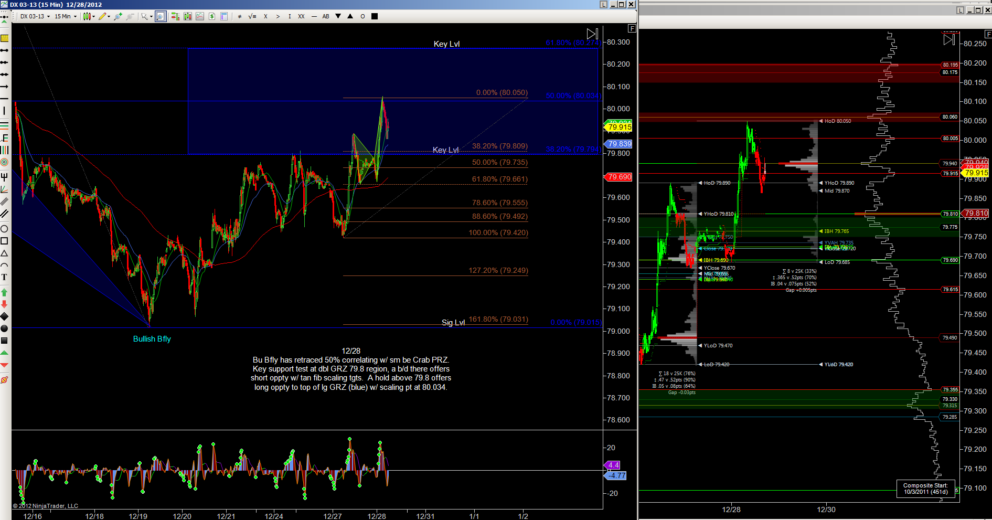Choose the green arrow up marker
Image resolution: width=992 pixels, height=520 pixels.
click(x=4, y=292)
